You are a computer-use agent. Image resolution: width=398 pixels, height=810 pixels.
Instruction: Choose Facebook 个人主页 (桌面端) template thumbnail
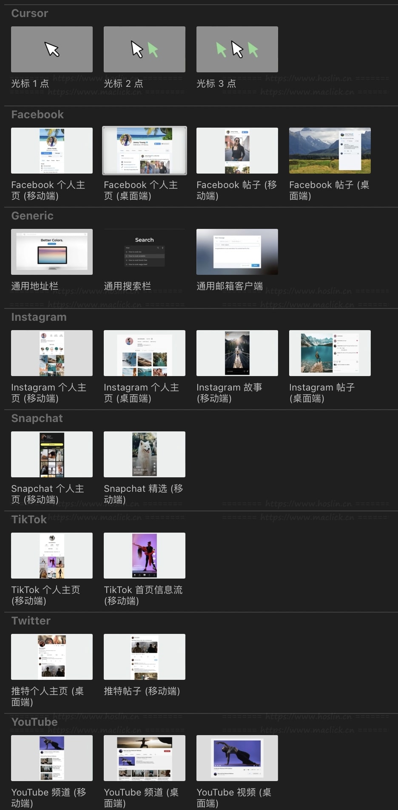click(145, 151)
